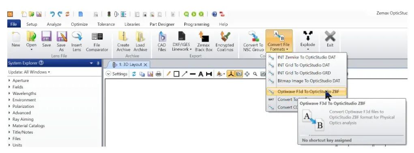Open the Programming ribbon tab
This screenshot has height=153, width=414.
196,24
